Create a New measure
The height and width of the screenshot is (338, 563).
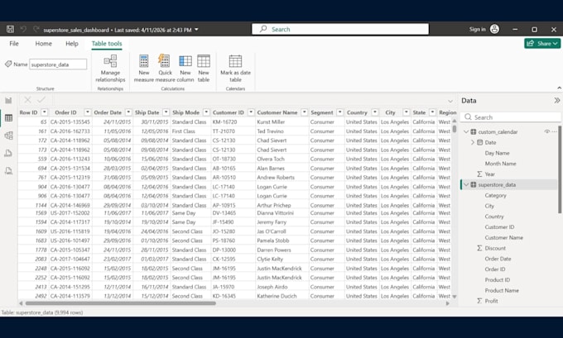143,69
